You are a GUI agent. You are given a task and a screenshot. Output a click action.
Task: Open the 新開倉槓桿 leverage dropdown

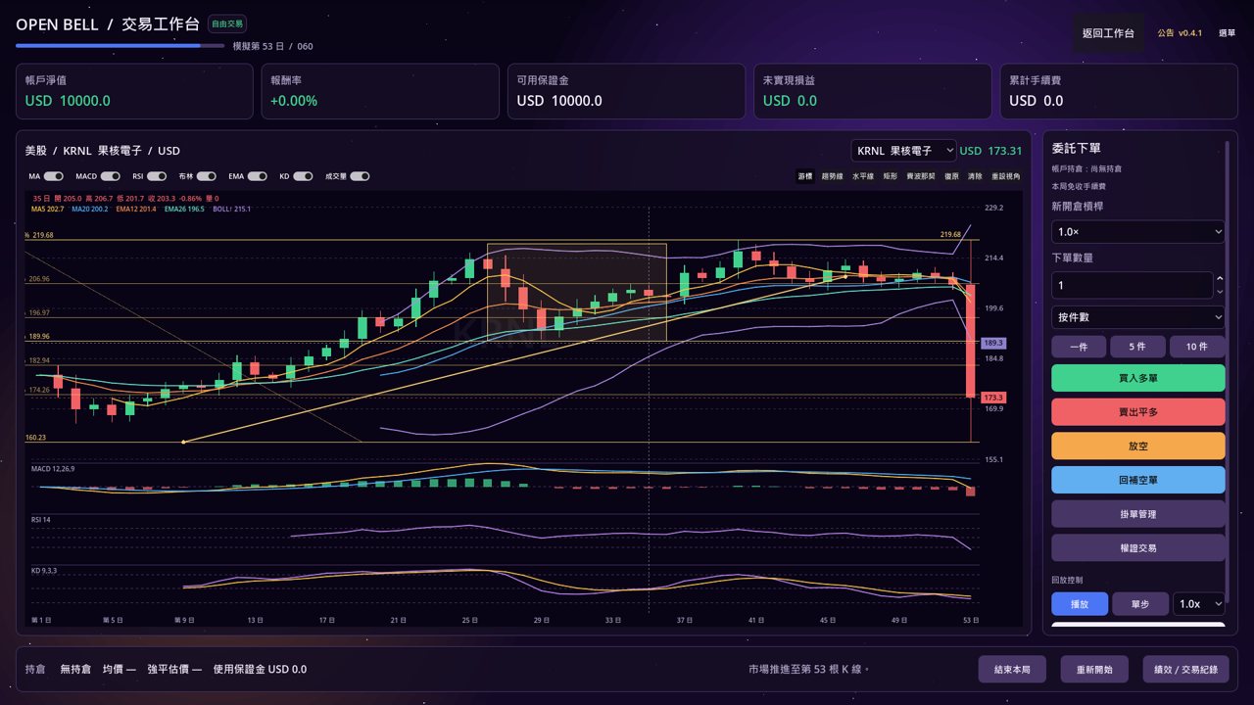point(1138,232)
